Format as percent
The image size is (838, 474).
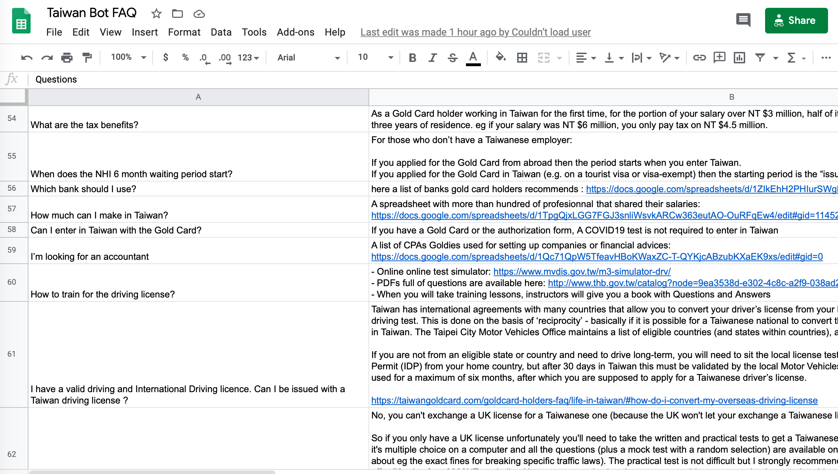(x=185, y=57)
